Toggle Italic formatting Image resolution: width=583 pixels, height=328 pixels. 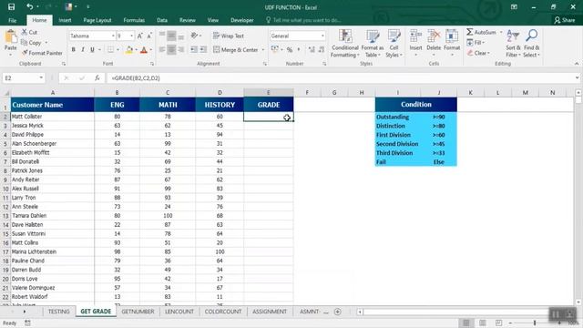tap(83, 49)
